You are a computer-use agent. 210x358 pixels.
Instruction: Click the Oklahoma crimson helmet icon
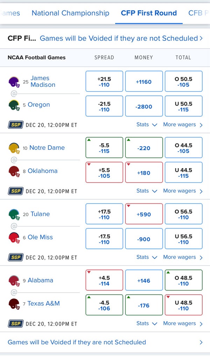pyautogui.click(x=14, y=171)
